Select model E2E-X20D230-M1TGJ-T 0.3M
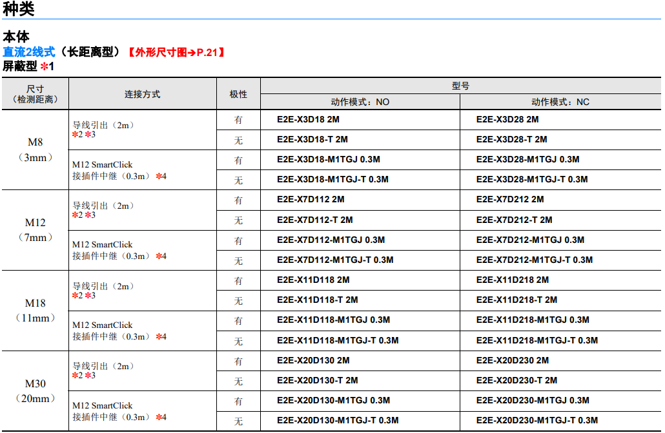Viewport: 665px width, 433px height. (537, 421)
